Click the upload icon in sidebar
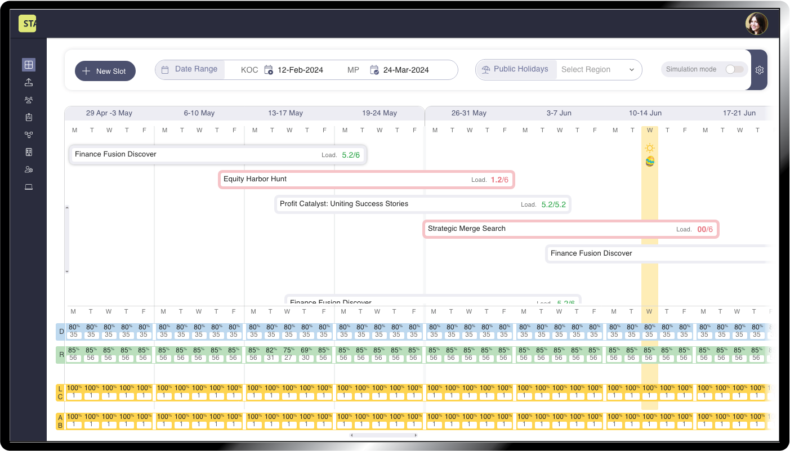790x451 pixels. point(29,83)
